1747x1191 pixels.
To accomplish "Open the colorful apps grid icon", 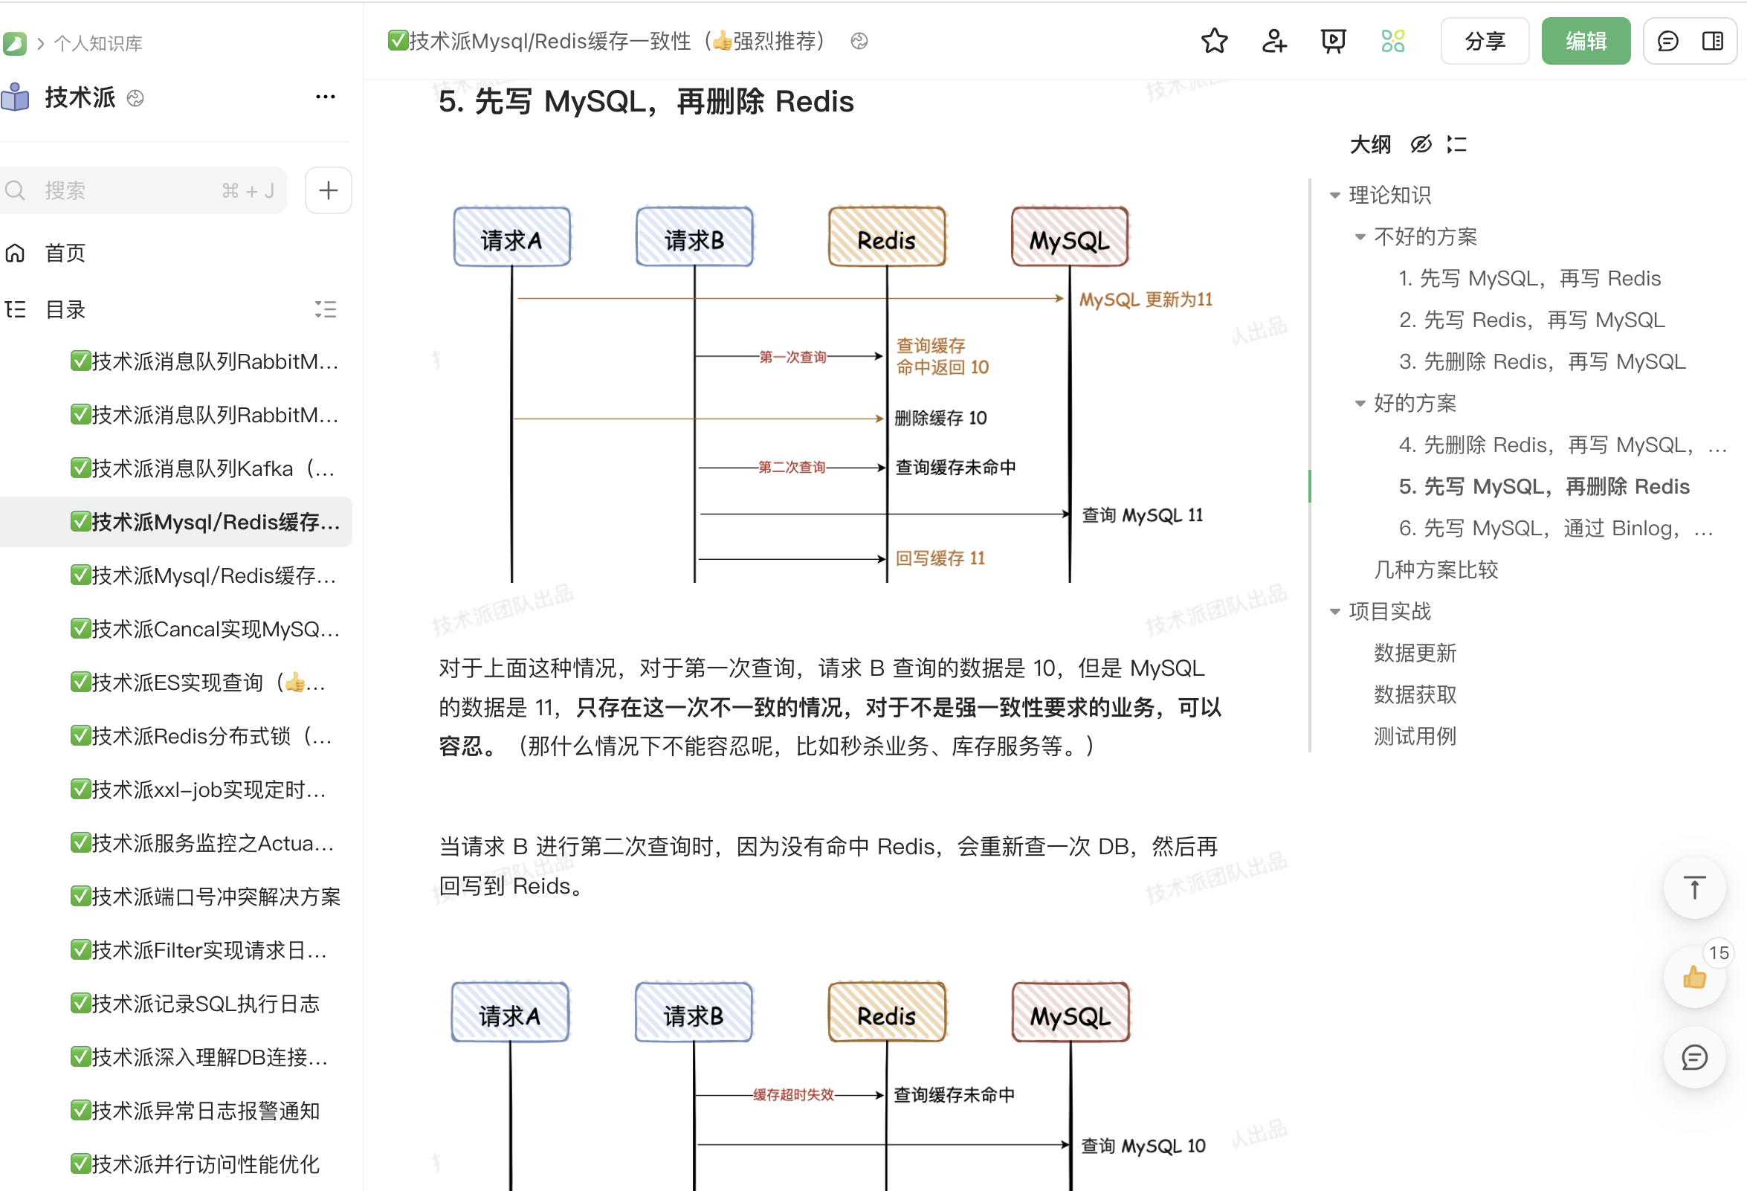I will pyautogui.click(x=1392, y=42).
